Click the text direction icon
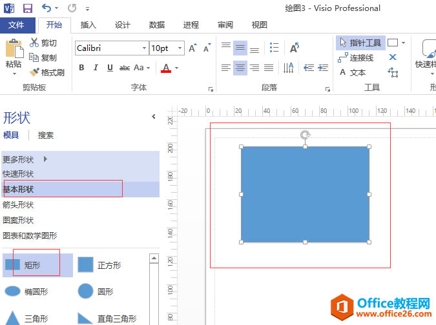The height and width of the screenshot is (325, 436). coord(289,68)
